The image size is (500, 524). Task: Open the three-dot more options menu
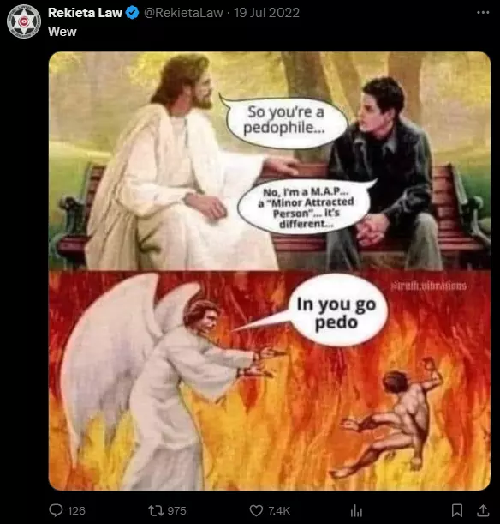(483, 12)
